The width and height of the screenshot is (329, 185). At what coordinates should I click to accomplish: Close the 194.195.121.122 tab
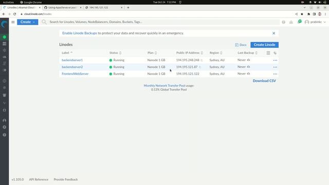tap(121, 8)
